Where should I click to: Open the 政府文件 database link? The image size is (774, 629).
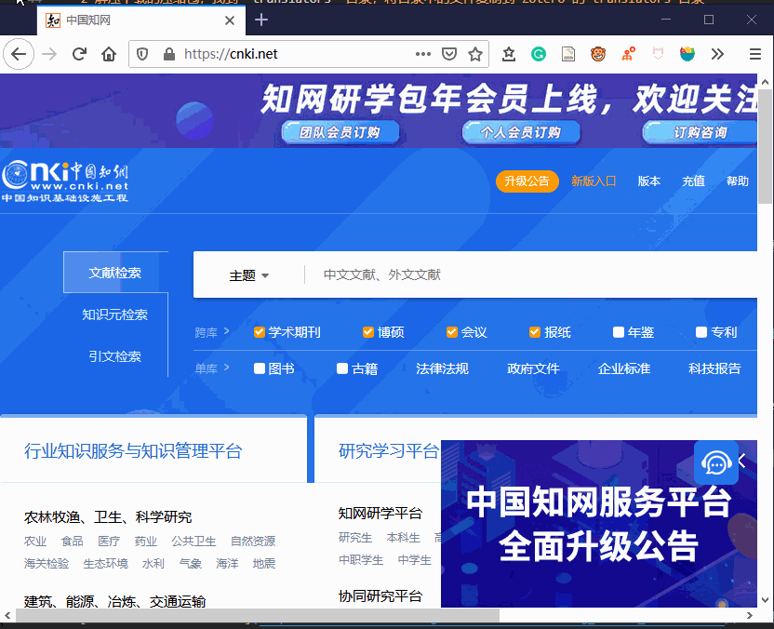pyautogui.click(x=533, y=368)
